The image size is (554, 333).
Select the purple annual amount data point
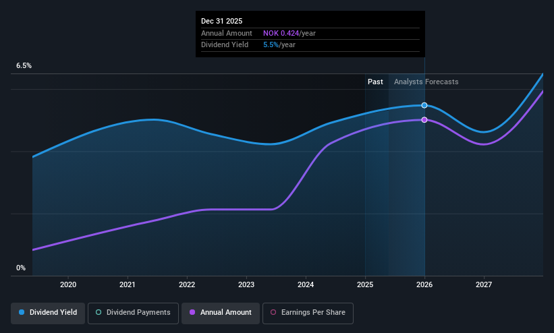point(424,120)
